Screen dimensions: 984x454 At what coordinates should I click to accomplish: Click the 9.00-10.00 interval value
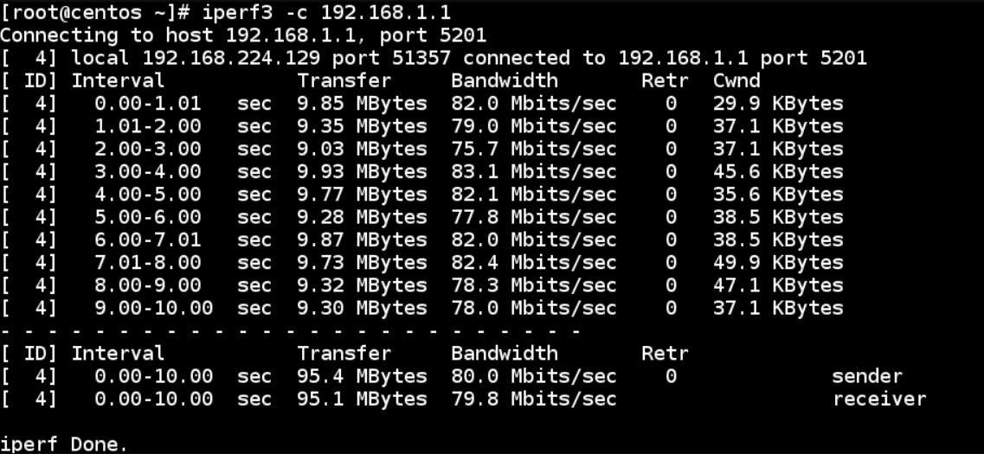153,308
